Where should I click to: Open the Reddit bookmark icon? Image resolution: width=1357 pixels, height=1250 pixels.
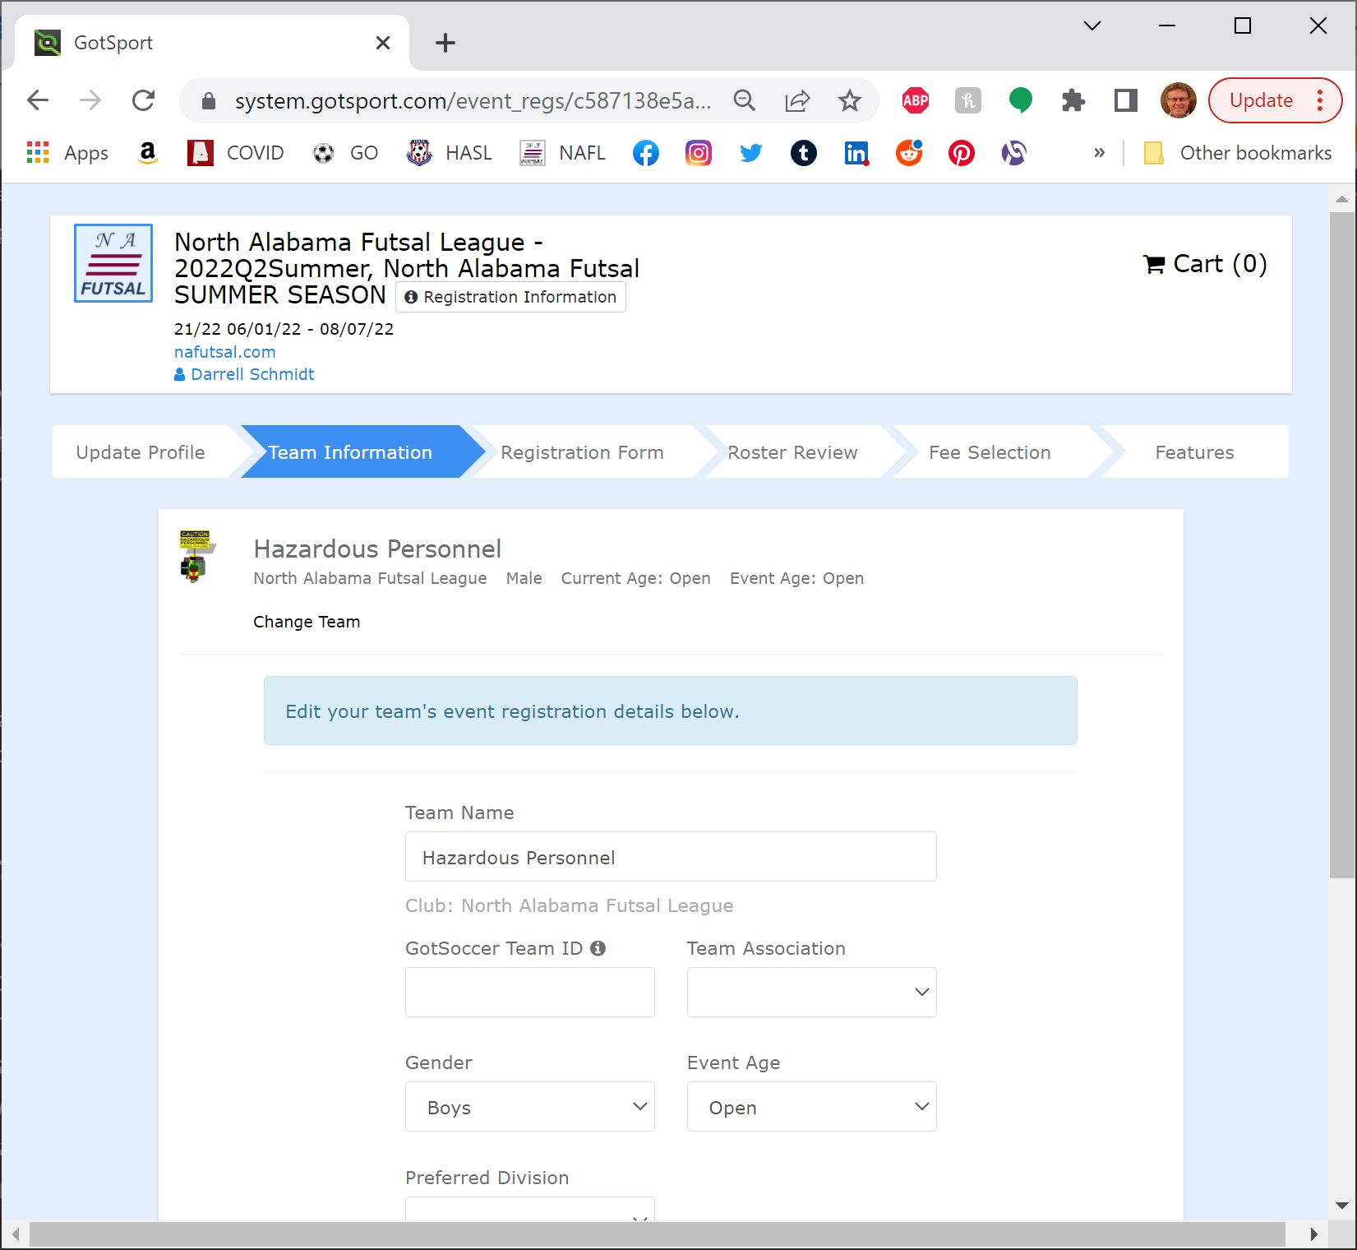click(908, 153)
